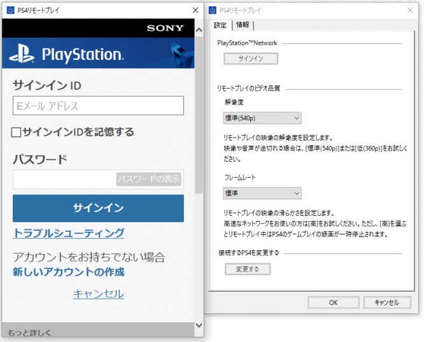Click the SONY logo in header
The height and width of the screenshot is (342, 424).
166,28
